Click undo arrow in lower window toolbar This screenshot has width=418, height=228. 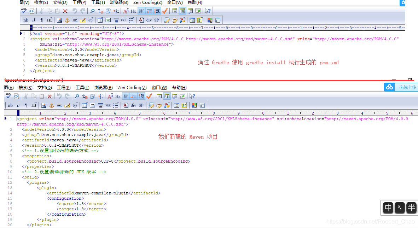pyautogui.click(x=59, y=96)
